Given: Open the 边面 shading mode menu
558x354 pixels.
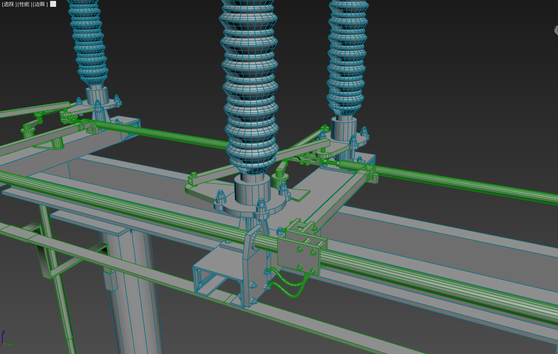Looking at the screenshot, I should tap(40, 4).
